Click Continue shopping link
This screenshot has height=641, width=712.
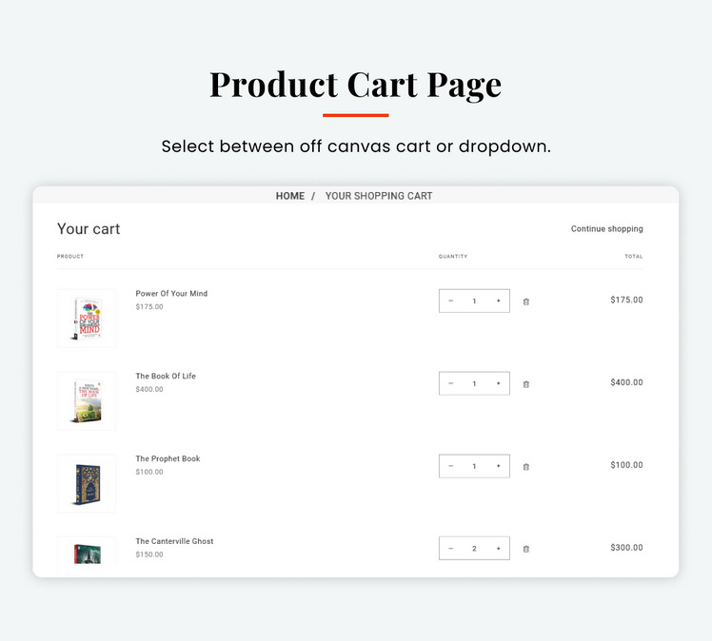pyautogui.click(x=606, y=228)
